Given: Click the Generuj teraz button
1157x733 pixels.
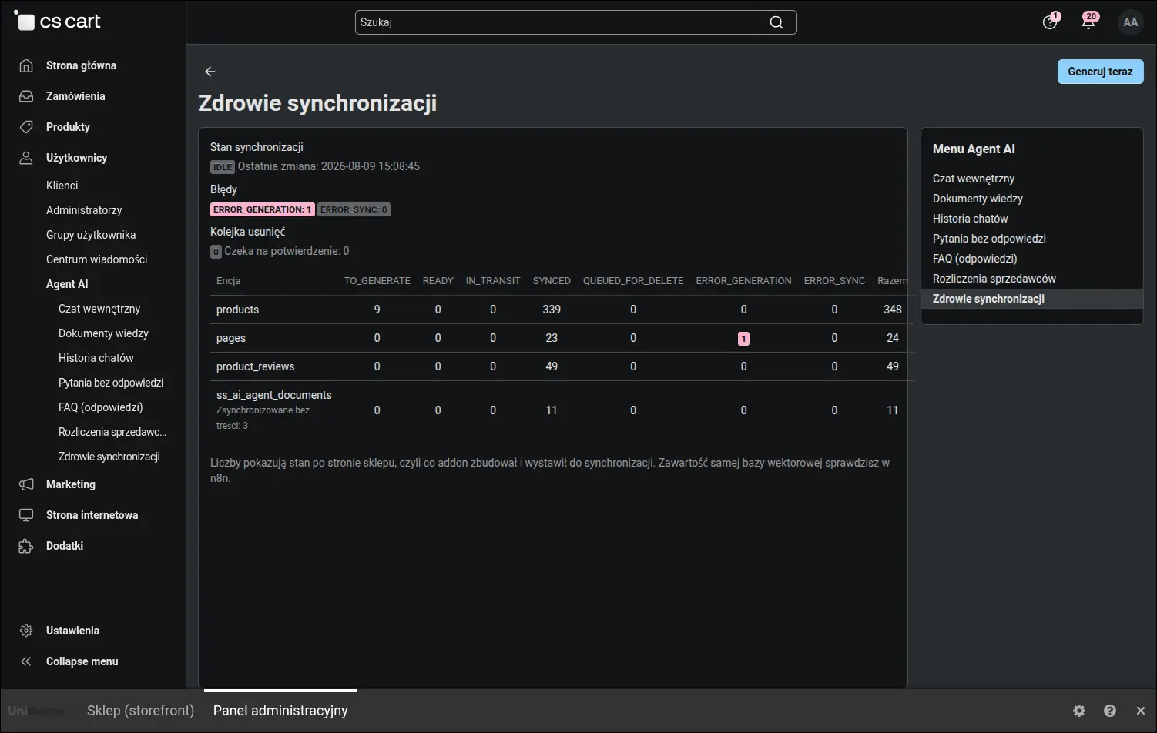Looking at the screenshot, I should coord(1100,72).
